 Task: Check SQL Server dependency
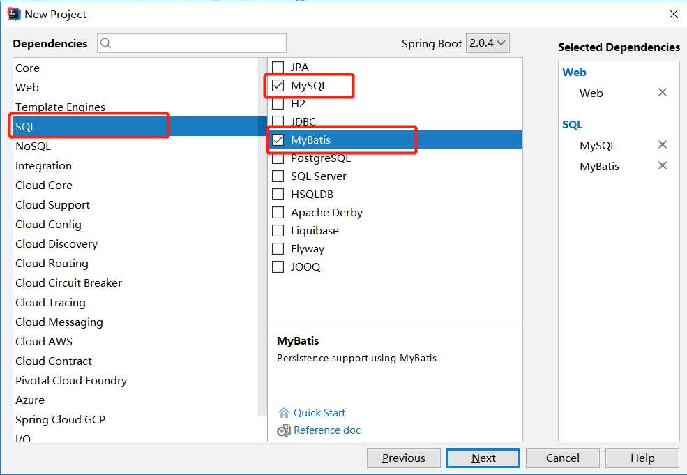pos(278,176)
